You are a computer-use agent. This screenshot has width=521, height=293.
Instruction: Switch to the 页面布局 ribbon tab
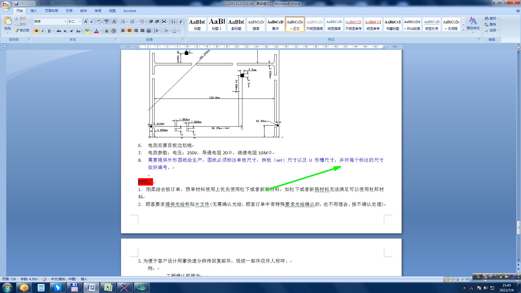(x=51, y=11)
